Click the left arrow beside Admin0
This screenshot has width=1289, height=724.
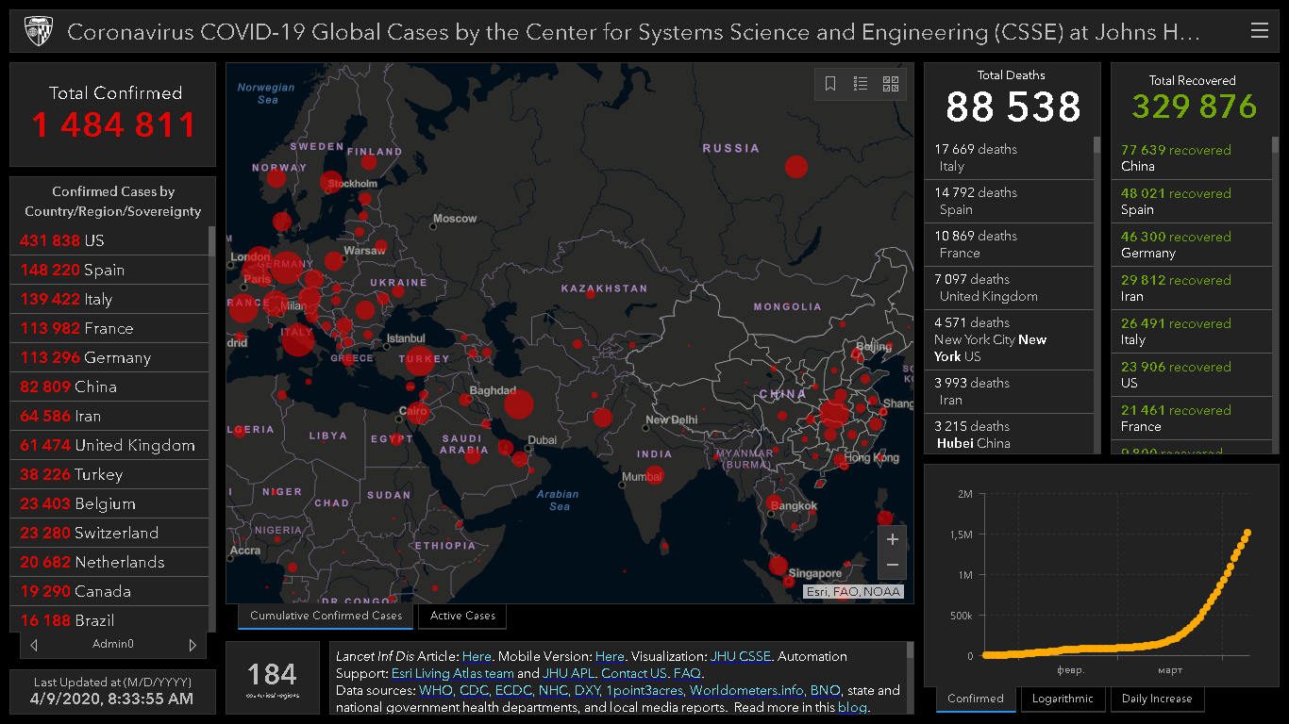pos(35,645)
